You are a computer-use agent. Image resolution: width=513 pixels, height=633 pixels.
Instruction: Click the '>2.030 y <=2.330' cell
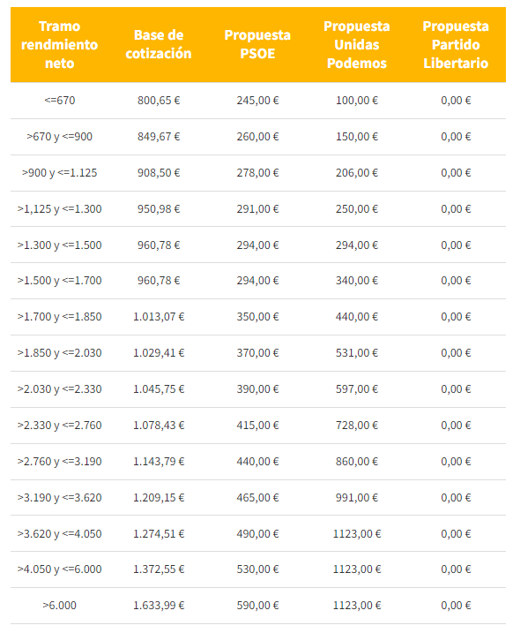point(60,389)
